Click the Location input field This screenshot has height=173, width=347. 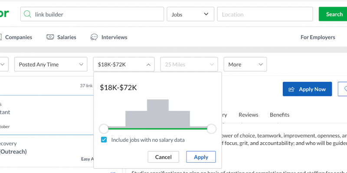point(265,14)
